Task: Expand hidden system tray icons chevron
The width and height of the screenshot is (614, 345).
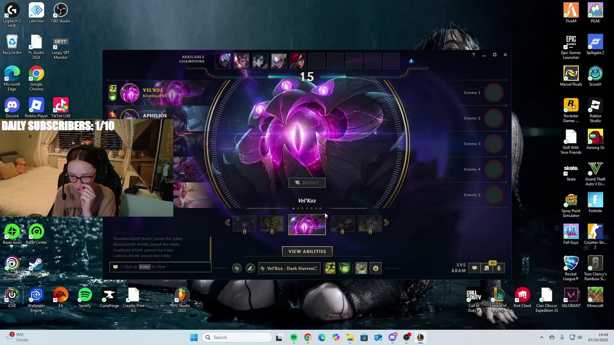Action: (x=542, y=337)
